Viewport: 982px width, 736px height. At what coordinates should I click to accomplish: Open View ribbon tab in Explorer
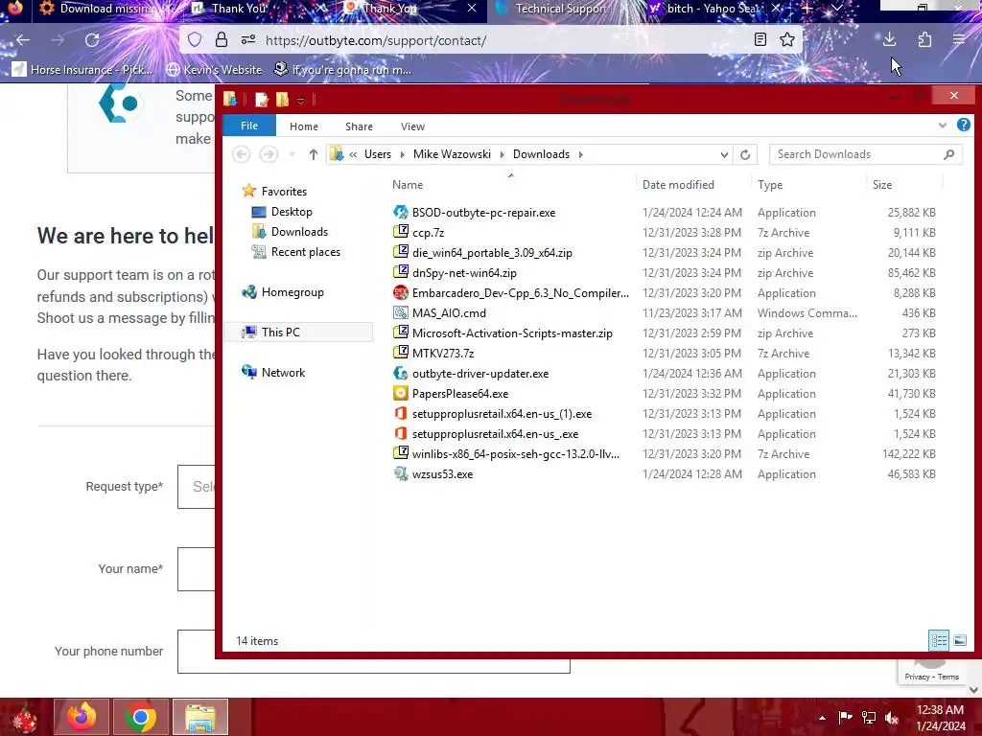(x=412, y=126)
